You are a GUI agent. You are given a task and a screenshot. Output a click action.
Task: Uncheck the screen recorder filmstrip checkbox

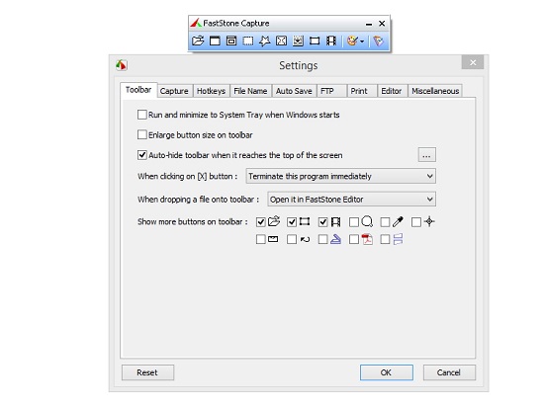323,222
